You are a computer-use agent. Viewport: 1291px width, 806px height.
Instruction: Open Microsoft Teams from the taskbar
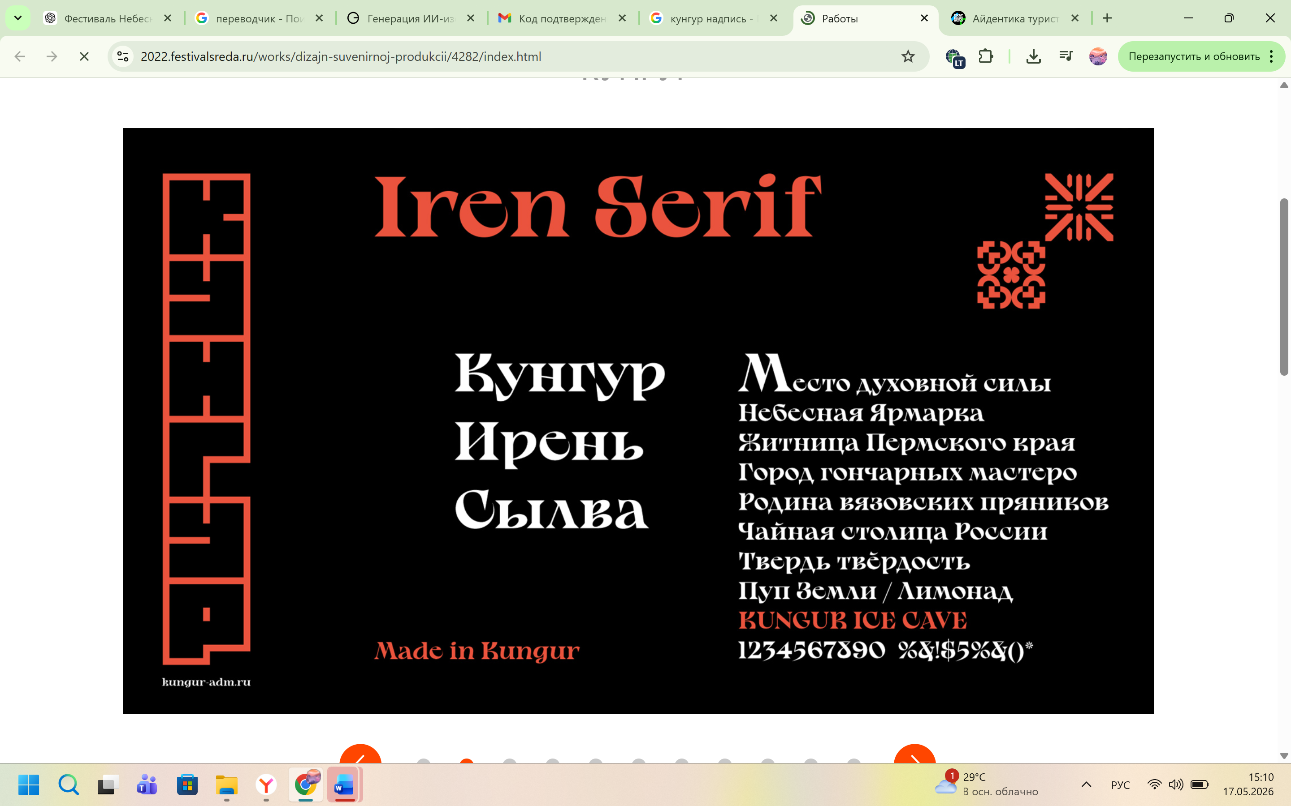[147, 785]
